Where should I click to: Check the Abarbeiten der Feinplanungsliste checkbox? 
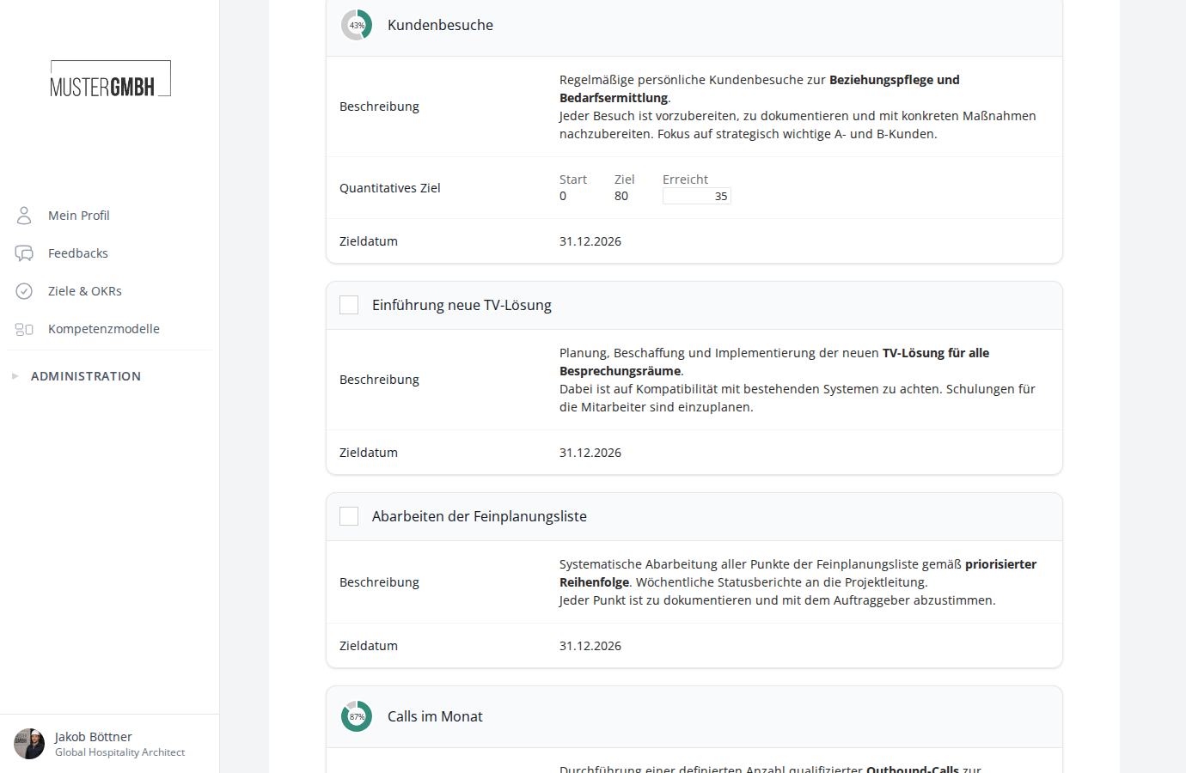pyautogui.click(x=349, y=516)
